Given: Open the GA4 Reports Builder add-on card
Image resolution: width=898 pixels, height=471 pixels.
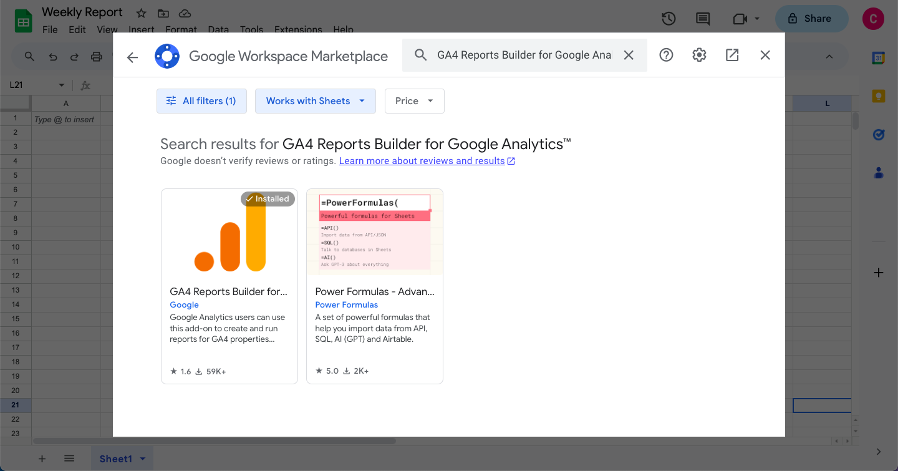Looking at the screenshot, I should point(229,286).
